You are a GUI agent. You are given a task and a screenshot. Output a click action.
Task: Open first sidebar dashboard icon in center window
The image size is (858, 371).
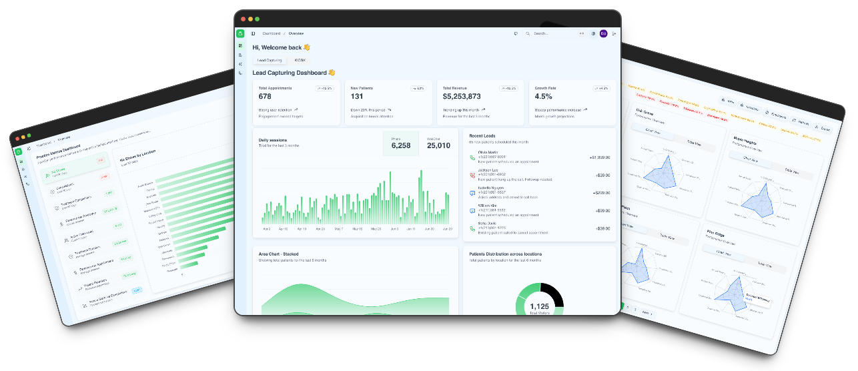pyautogui.click(x=240, y=45)
